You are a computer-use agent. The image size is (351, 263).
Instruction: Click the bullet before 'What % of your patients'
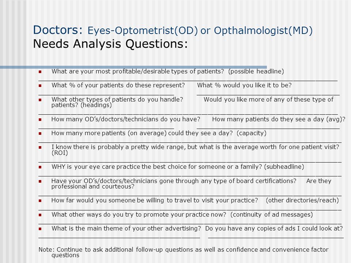tap(40, 85)
